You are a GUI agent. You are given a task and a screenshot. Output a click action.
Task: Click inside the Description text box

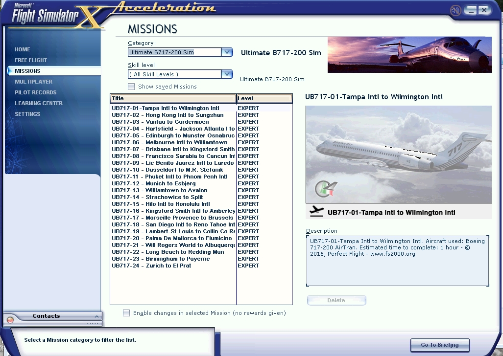[398, 261]
